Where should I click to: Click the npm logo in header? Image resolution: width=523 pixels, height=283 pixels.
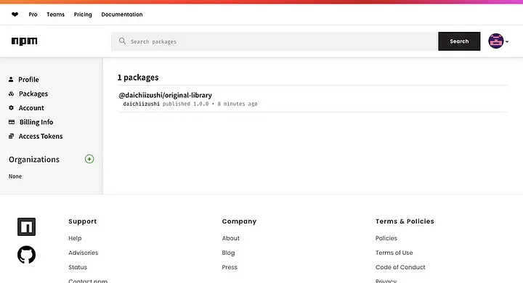click(25, 41)
